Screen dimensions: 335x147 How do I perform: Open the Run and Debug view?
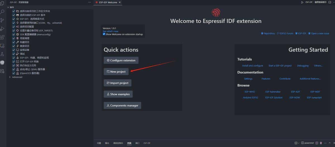point(3,29)
